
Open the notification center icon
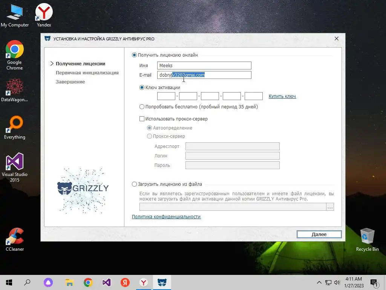click(374, 282)
